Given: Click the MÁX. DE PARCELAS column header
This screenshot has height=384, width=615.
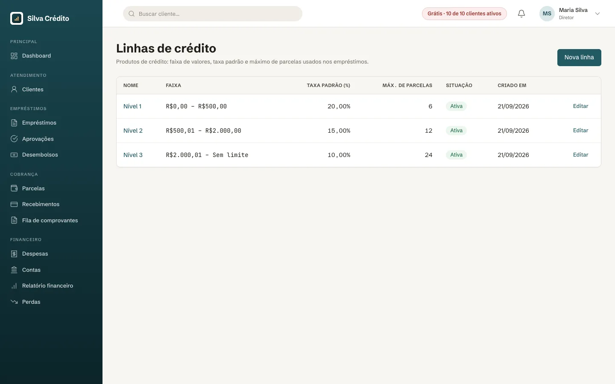Looking at the screenshot, I should (407, 85).
